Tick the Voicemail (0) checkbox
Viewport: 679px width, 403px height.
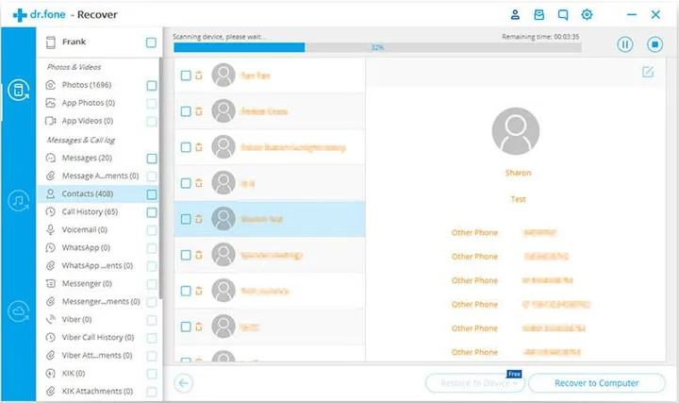point(152,230)
